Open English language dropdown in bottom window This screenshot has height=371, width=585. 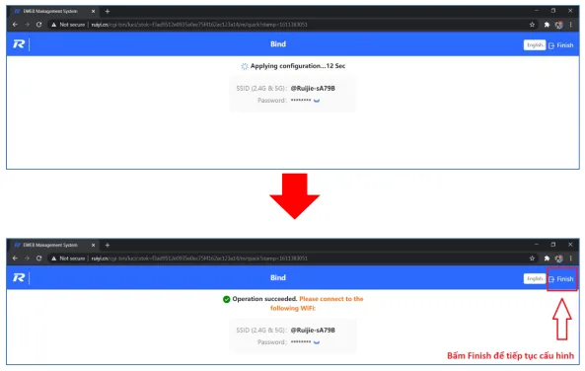click(535, 279)
